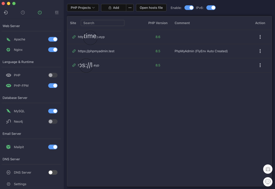Click the Neo4j icon
275x189 pixels.
click(x=8, y=121)
